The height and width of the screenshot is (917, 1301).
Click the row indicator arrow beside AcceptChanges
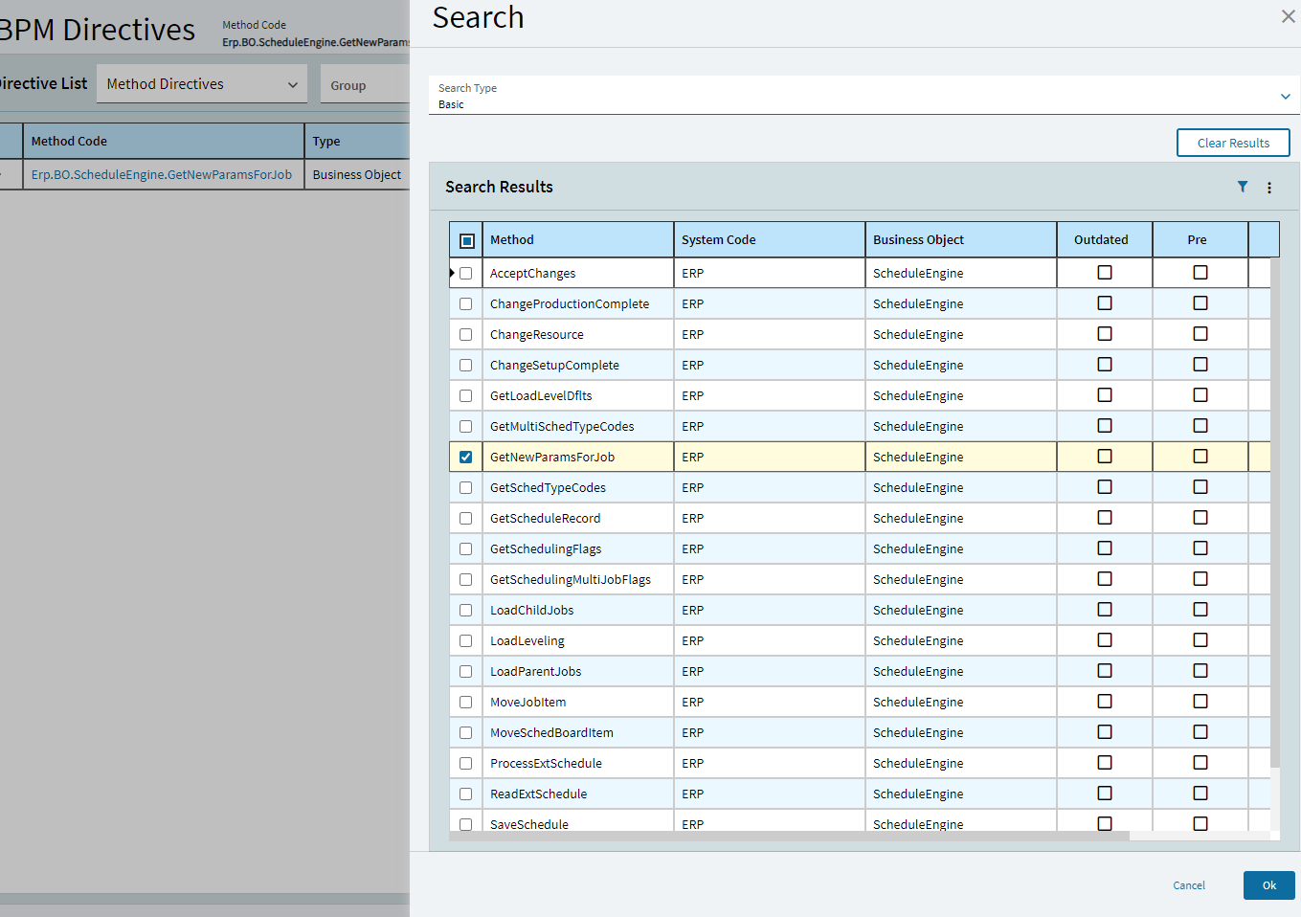452,273
